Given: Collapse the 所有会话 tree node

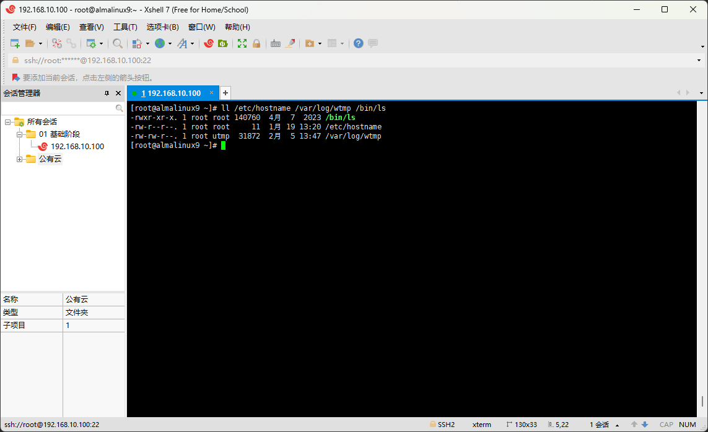Looking at the screenshot, I should pos(7,122).
